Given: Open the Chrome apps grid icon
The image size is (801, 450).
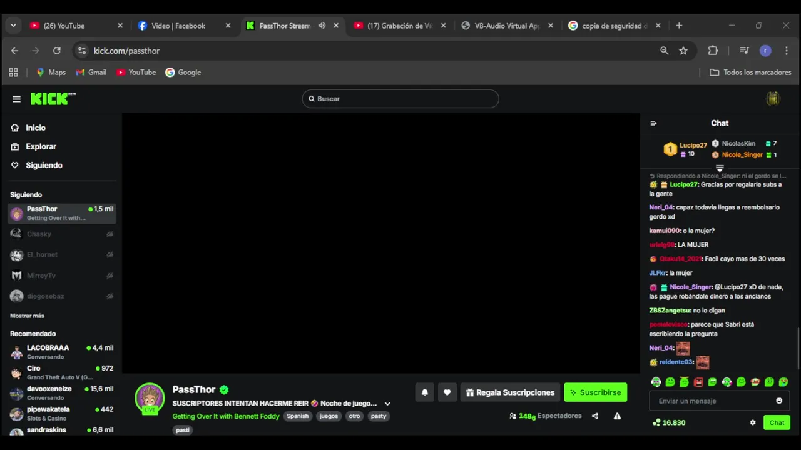Looking at the screenshot, I should pyautogui.click(x=13, y=72).
